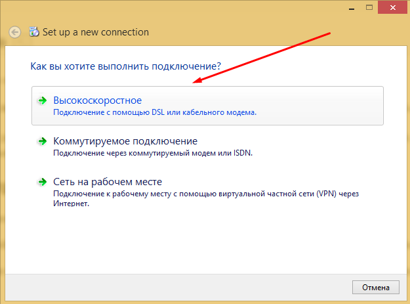
Task: Click the gray footer area left of Отмена
Action: pyautogui.click(x=177, y=287)
